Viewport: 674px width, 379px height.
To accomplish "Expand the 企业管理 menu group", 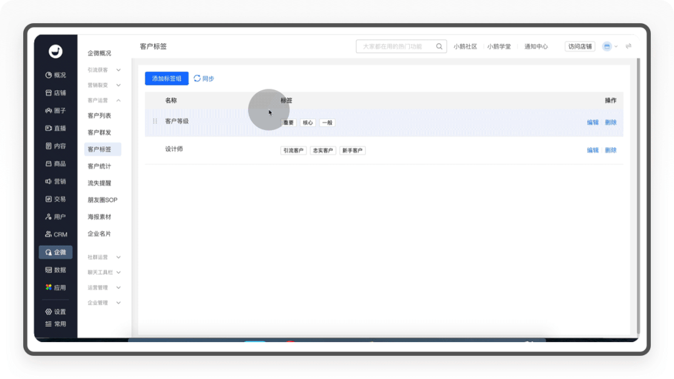I will click(x=104, y=302).
